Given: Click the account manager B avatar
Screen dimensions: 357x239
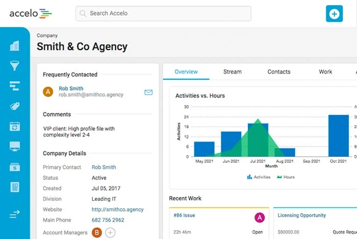Looking at the screenshot, I should tap(97, 232).
